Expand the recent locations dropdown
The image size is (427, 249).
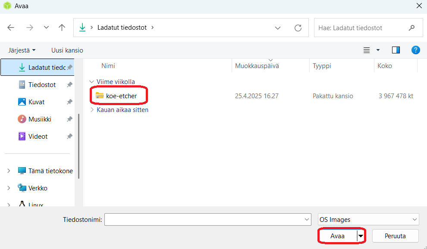click(x=46, y=28)
